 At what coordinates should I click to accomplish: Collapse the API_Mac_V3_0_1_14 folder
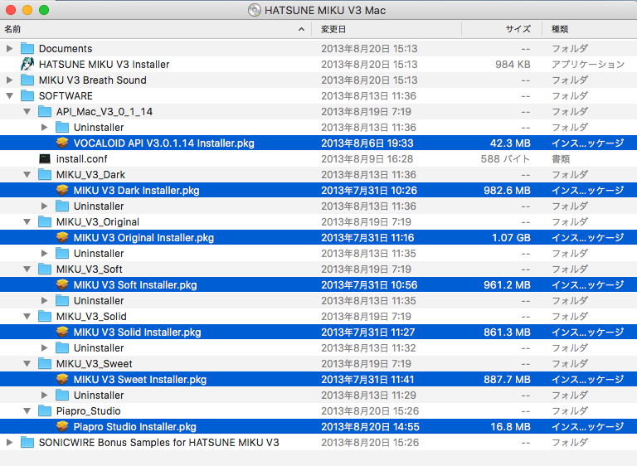[27, 111]
